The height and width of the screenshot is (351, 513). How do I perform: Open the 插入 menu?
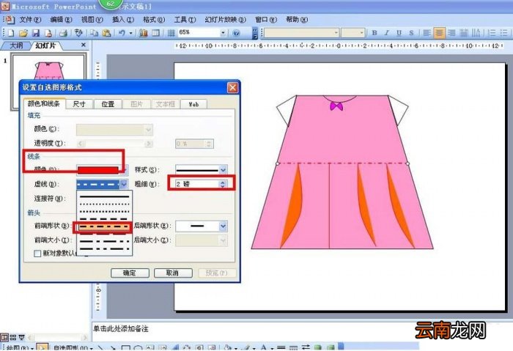(x=123, y=20)
